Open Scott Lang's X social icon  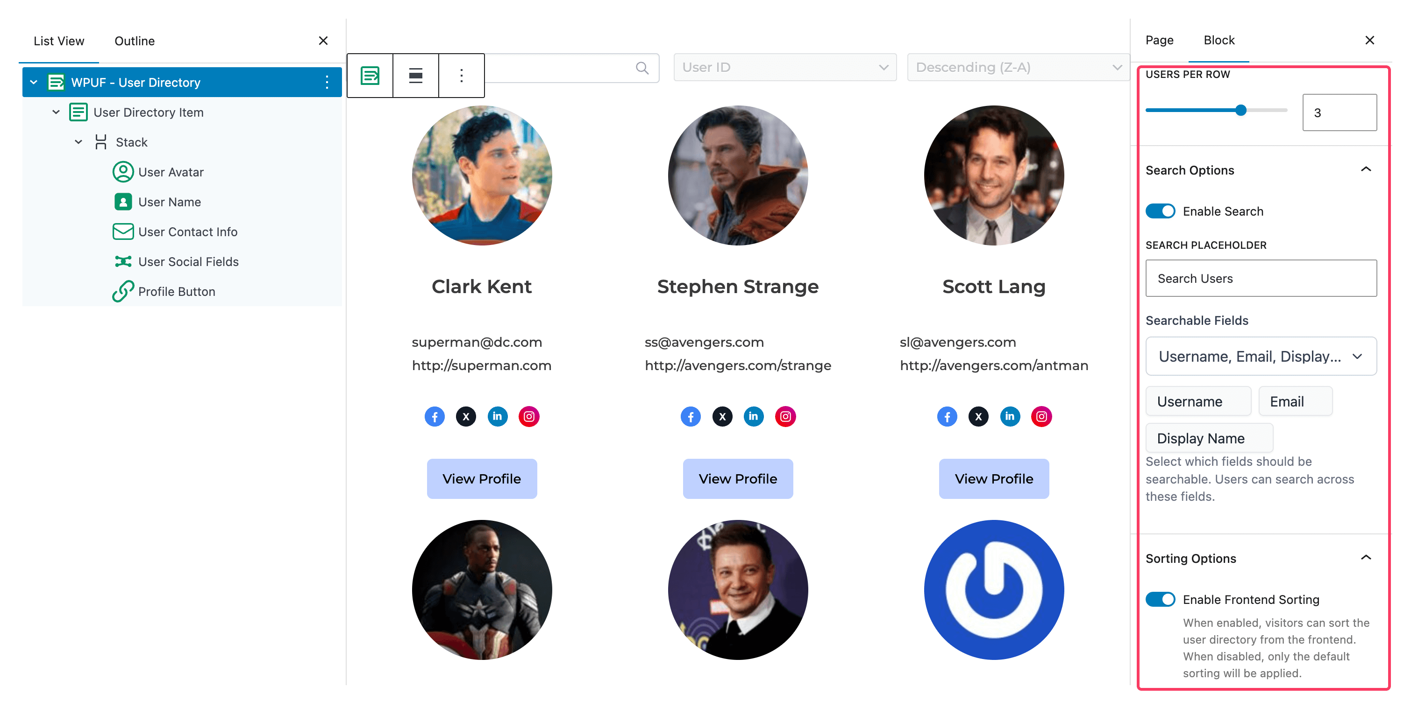click(978, 417)
